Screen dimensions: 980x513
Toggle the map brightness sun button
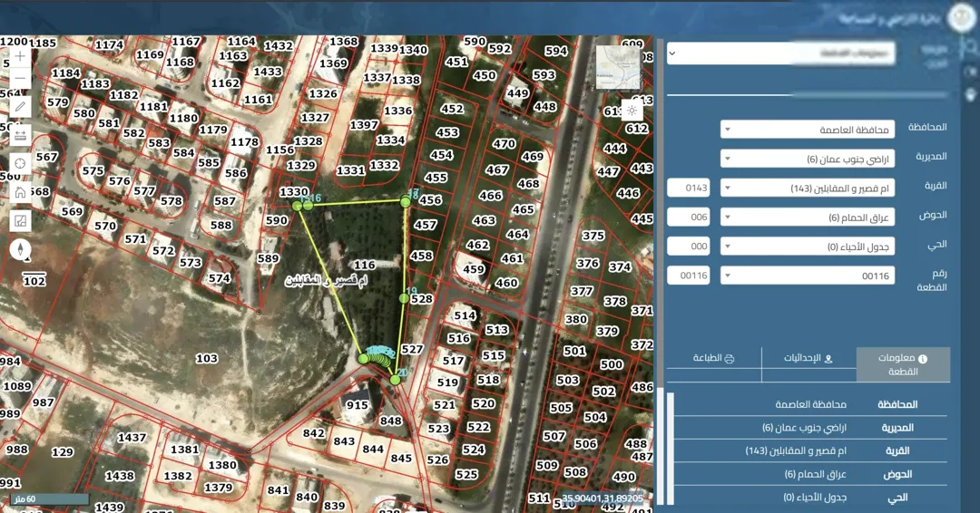632,111
